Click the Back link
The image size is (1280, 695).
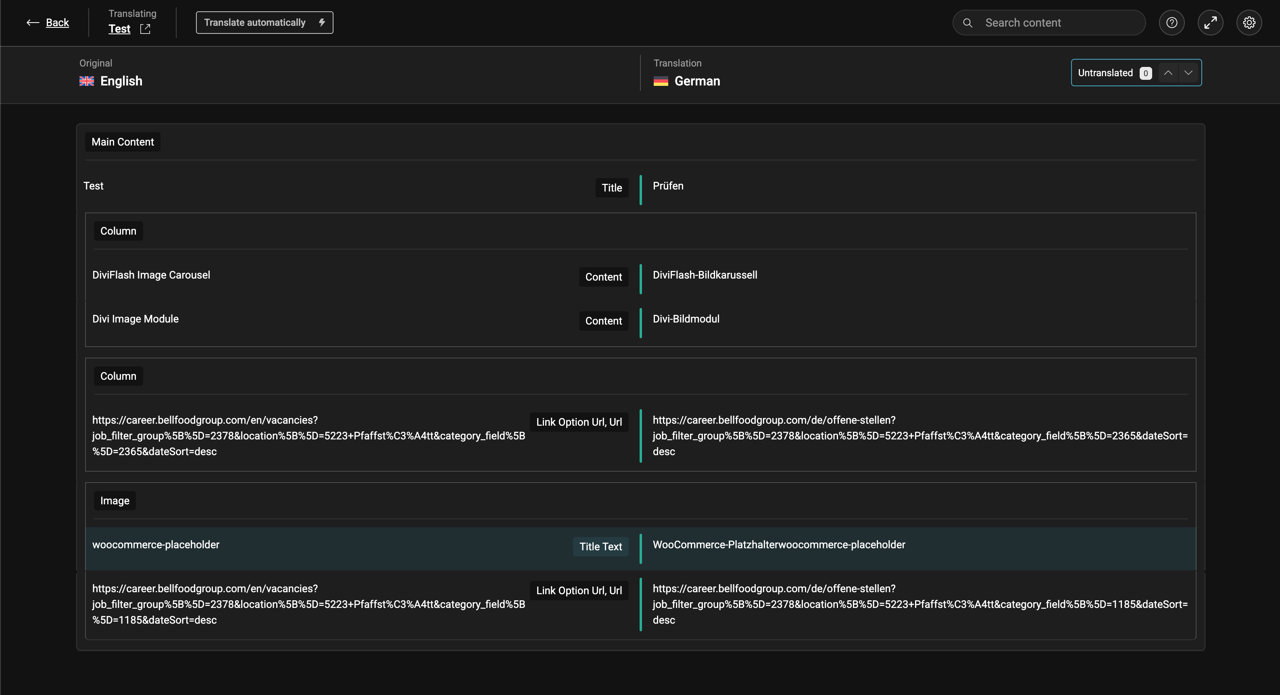pyautogui.click(x=57, y=22)
